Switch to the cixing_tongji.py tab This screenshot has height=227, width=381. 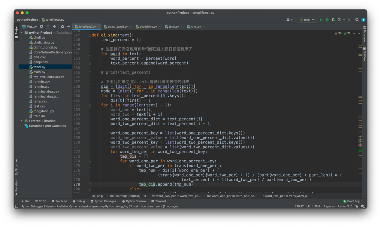118,27
